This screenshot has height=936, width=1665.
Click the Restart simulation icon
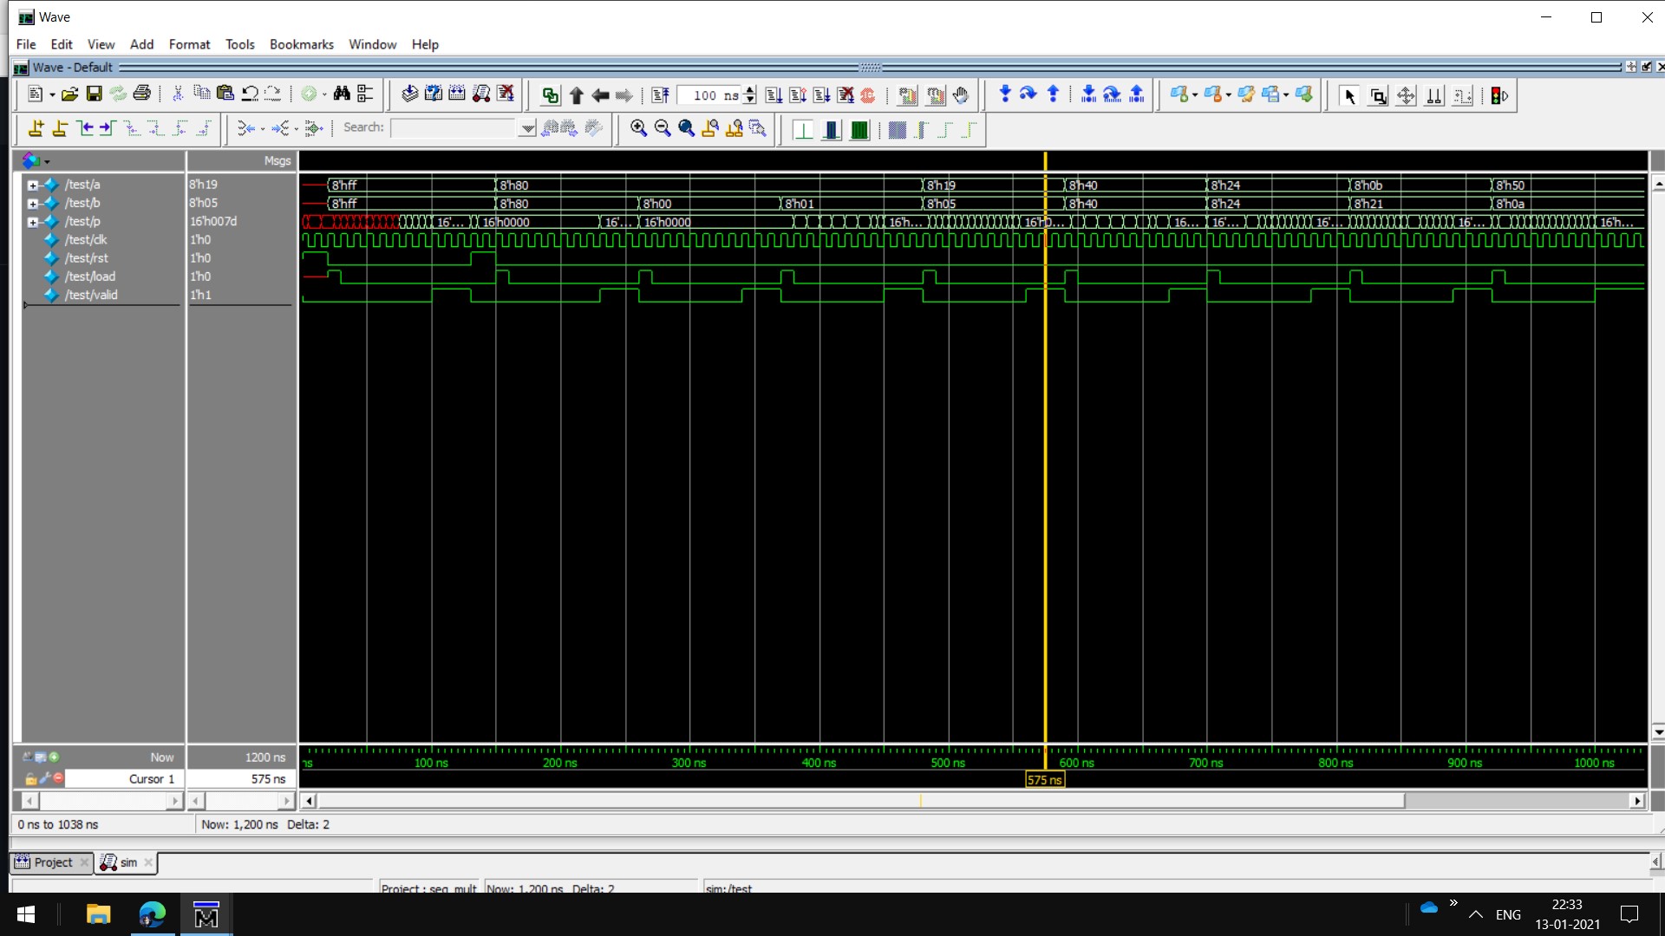(661, 95)
